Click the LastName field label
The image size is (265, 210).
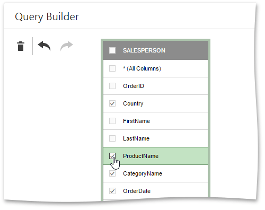click(x=136, y=138)
